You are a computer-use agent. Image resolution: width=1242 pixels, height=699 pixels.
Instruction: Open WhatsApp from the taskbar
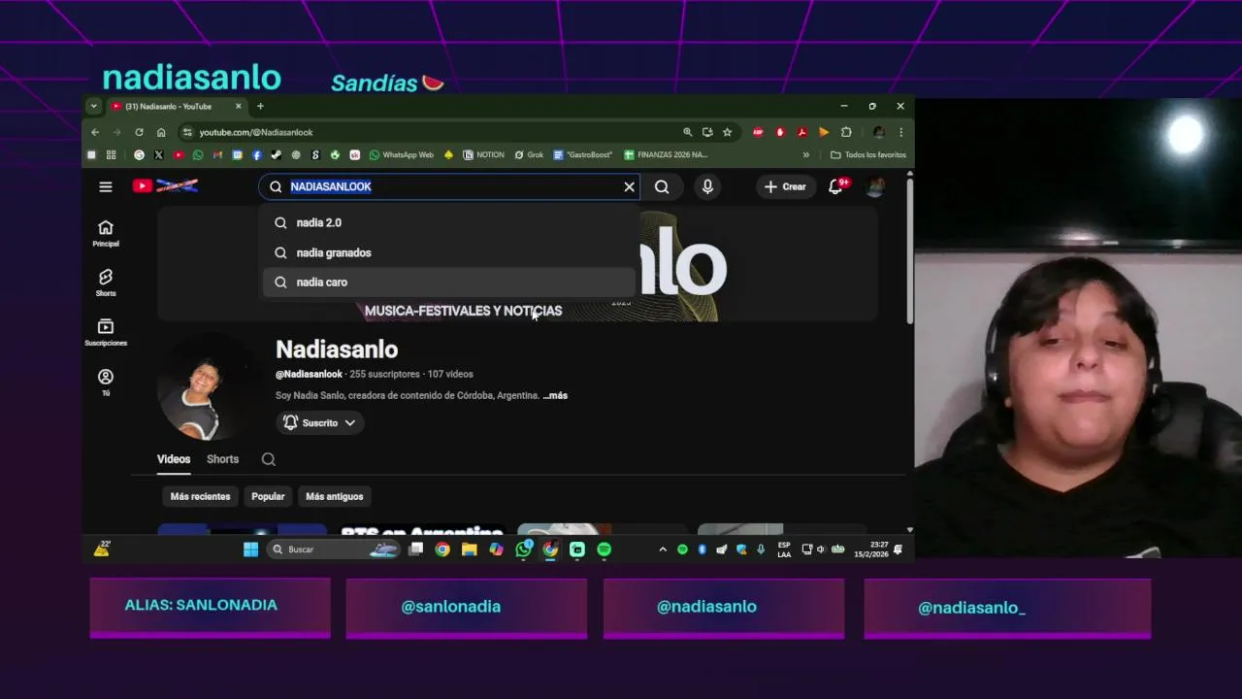point(524,549)
